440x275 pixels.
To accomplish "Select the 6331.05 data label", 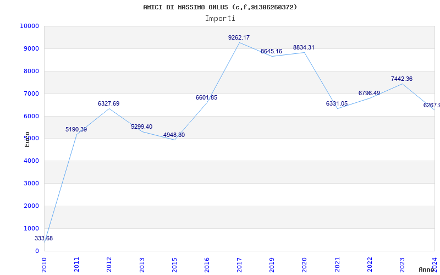I will (x=337, y=104).
